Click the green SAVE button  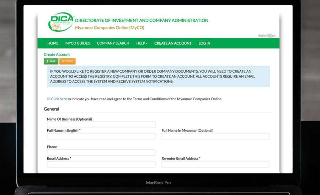click(51, 61)
